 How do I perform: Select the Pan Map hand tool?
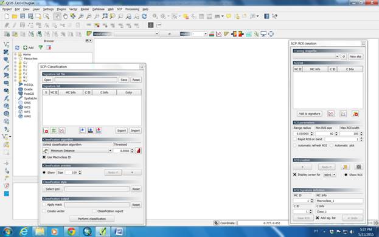point(65,16)
